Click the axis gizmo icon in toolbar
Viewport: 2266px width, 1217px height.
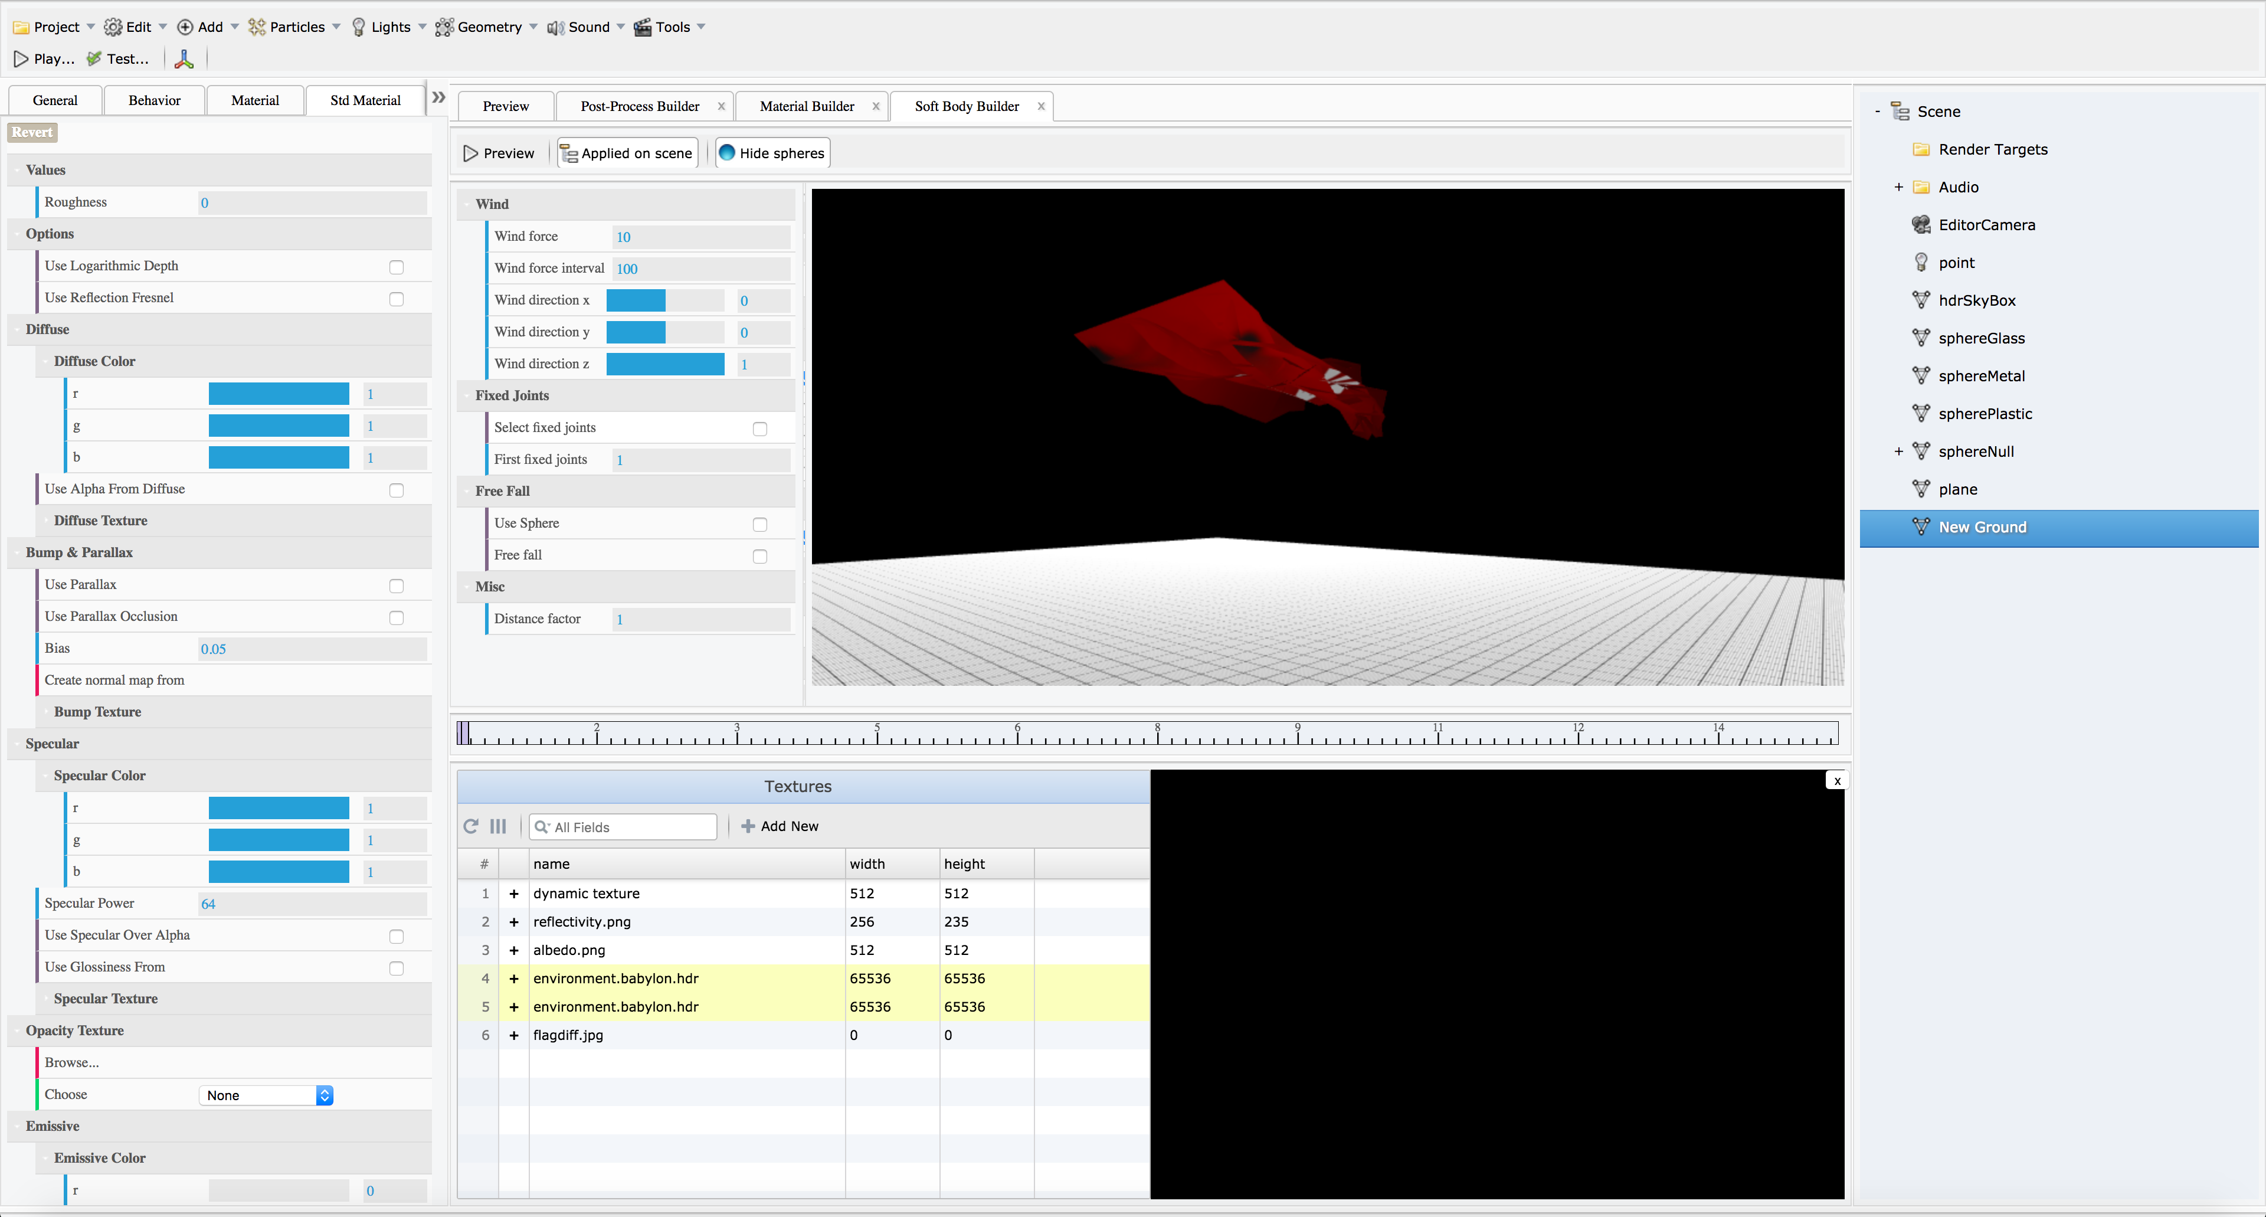[x=184, y=59]
